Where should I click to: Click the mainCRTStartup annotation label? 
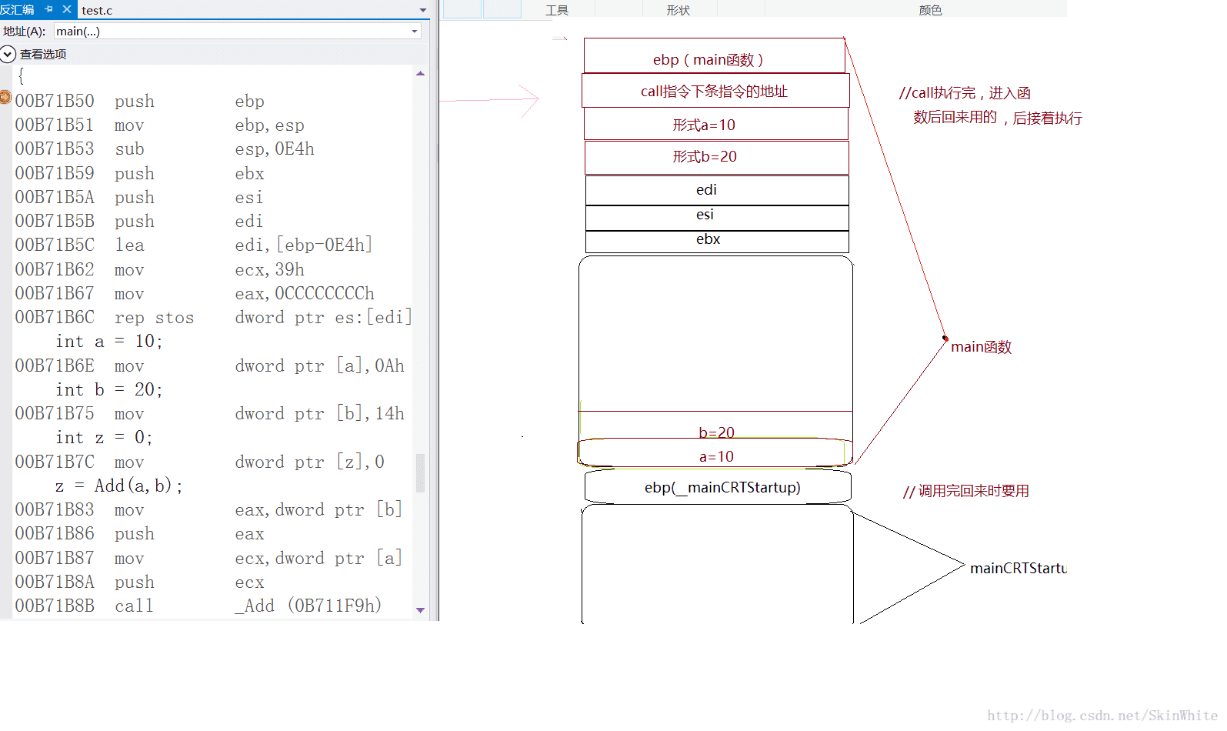tap(1019, 568)
